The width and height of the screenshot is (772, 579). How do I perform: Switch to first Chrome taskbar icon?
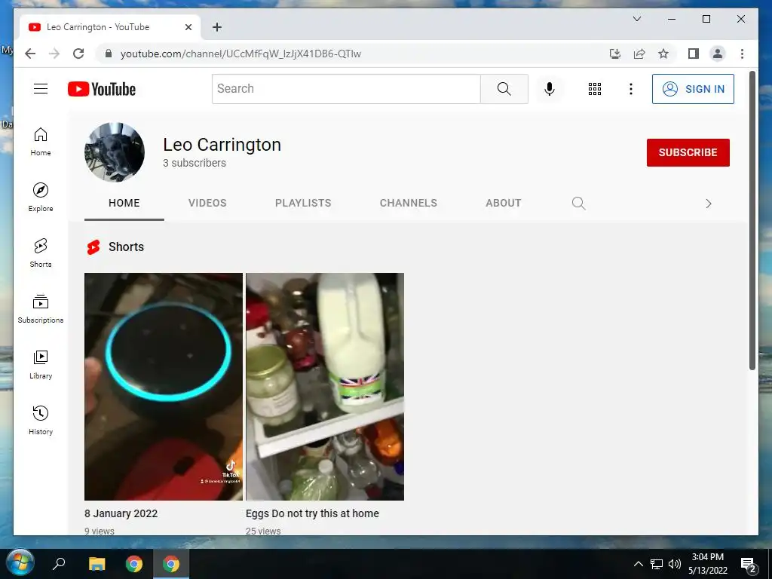134,563
